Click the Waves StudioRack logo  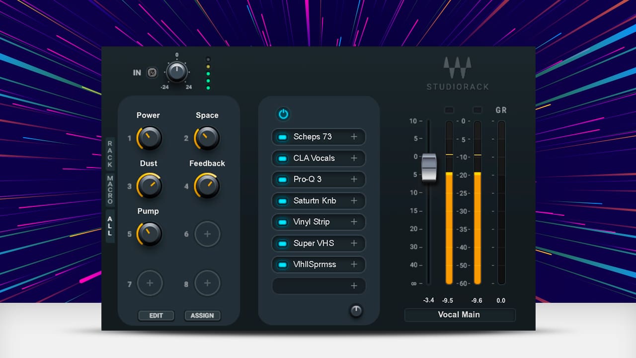[458, 74]
